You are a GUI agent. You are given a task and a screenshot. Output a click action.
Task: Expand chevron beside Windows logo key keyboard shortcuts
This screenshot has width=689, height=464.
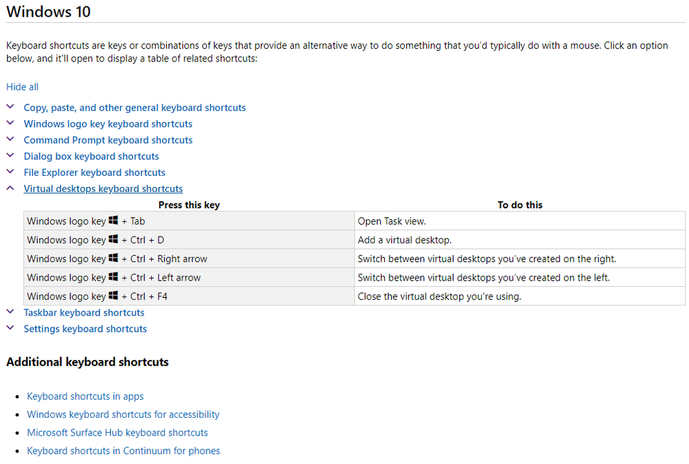(x=10, y=123)
